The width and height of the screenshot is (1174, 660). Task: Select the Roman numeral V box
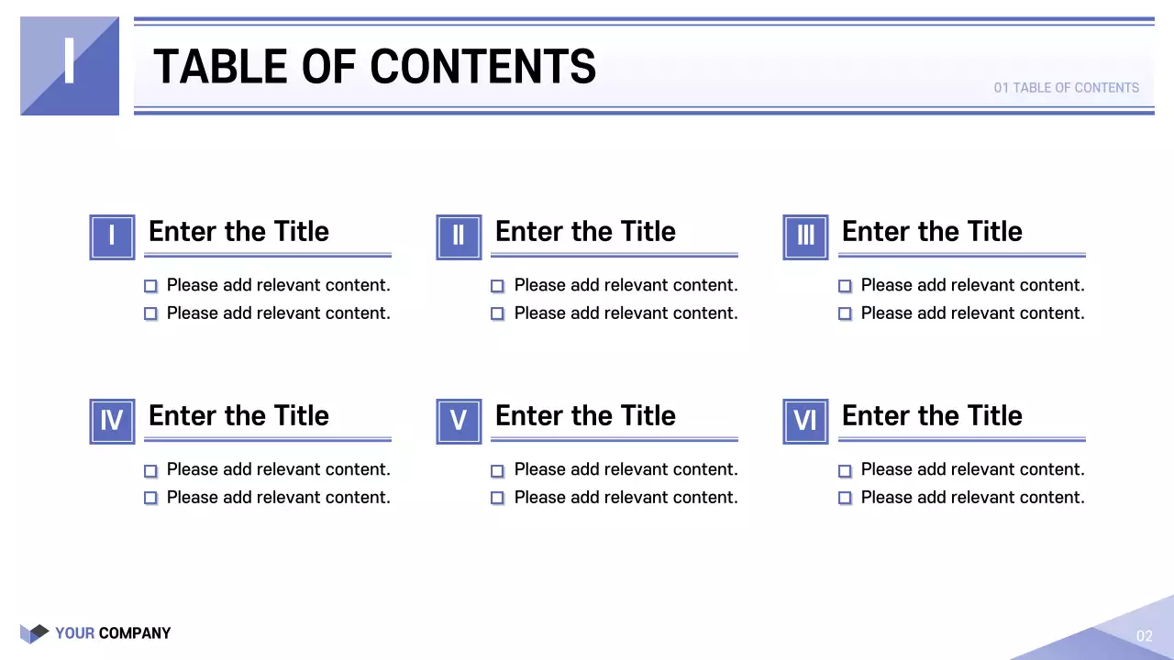(x=459, y=421)
